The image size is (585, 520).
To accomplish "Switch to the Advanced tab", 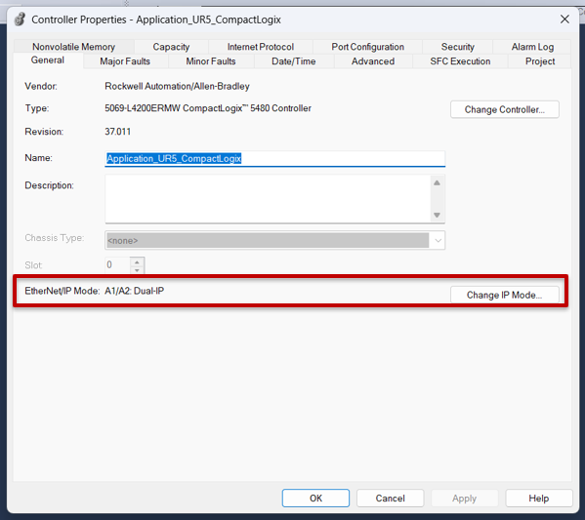I will tap(373, 61).
